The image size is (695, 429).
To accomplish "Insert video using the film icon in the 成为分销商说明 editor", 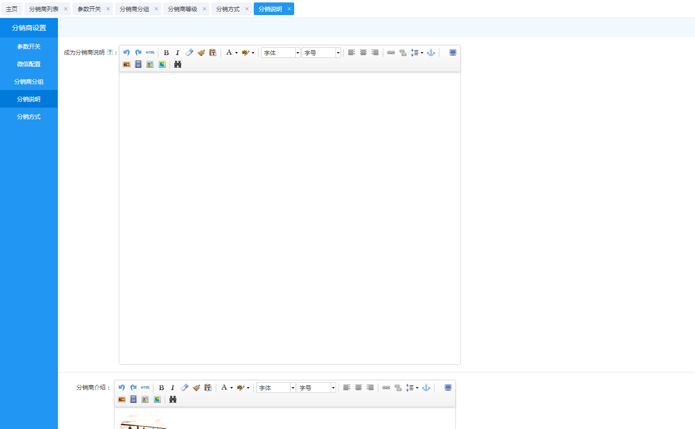I will 138,64.
